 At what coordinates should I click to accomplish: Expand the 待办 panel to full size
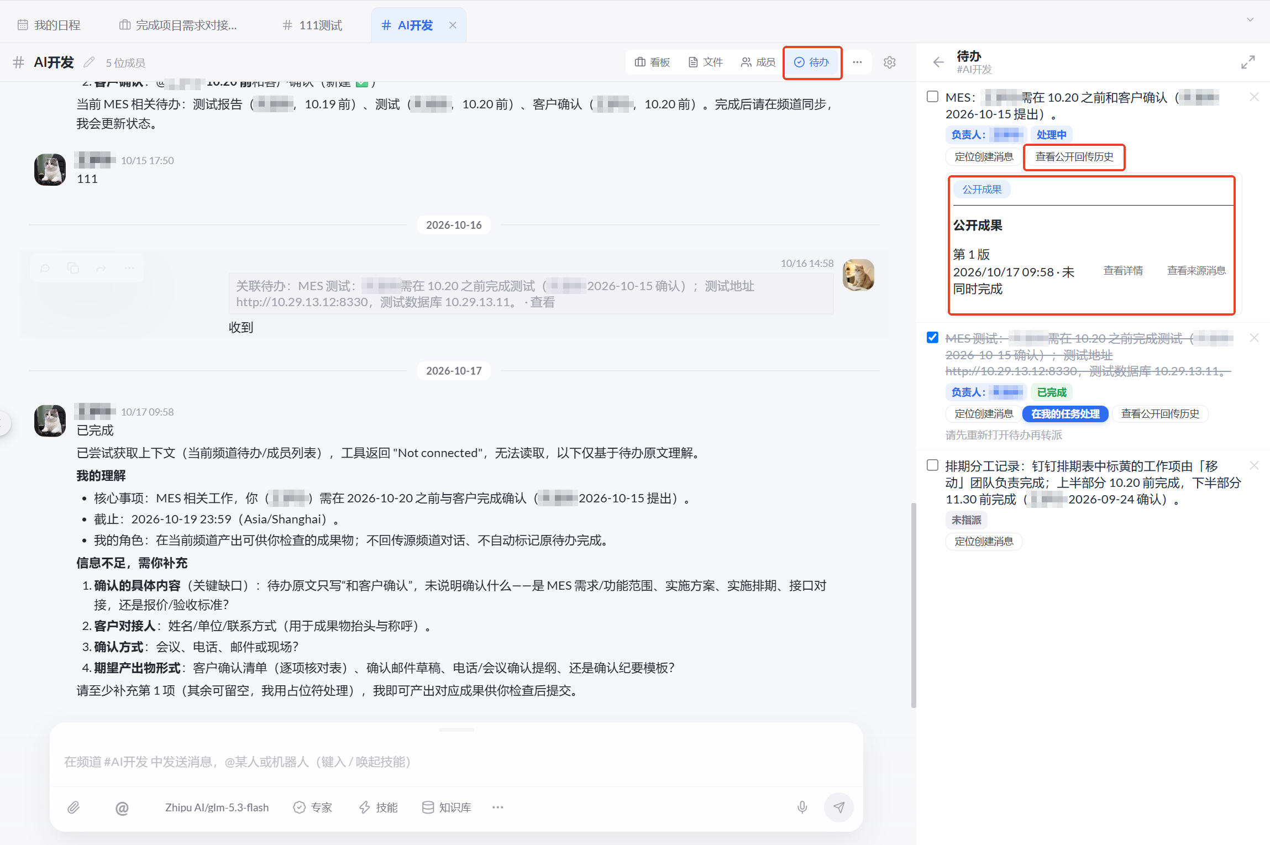click(1248, 62)
